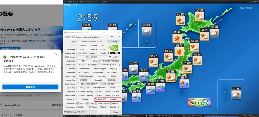This screenshot has width=259, height=117.
Task: Open the GPU selection dropdown in GPU-Z
Action: coord(80,112)
